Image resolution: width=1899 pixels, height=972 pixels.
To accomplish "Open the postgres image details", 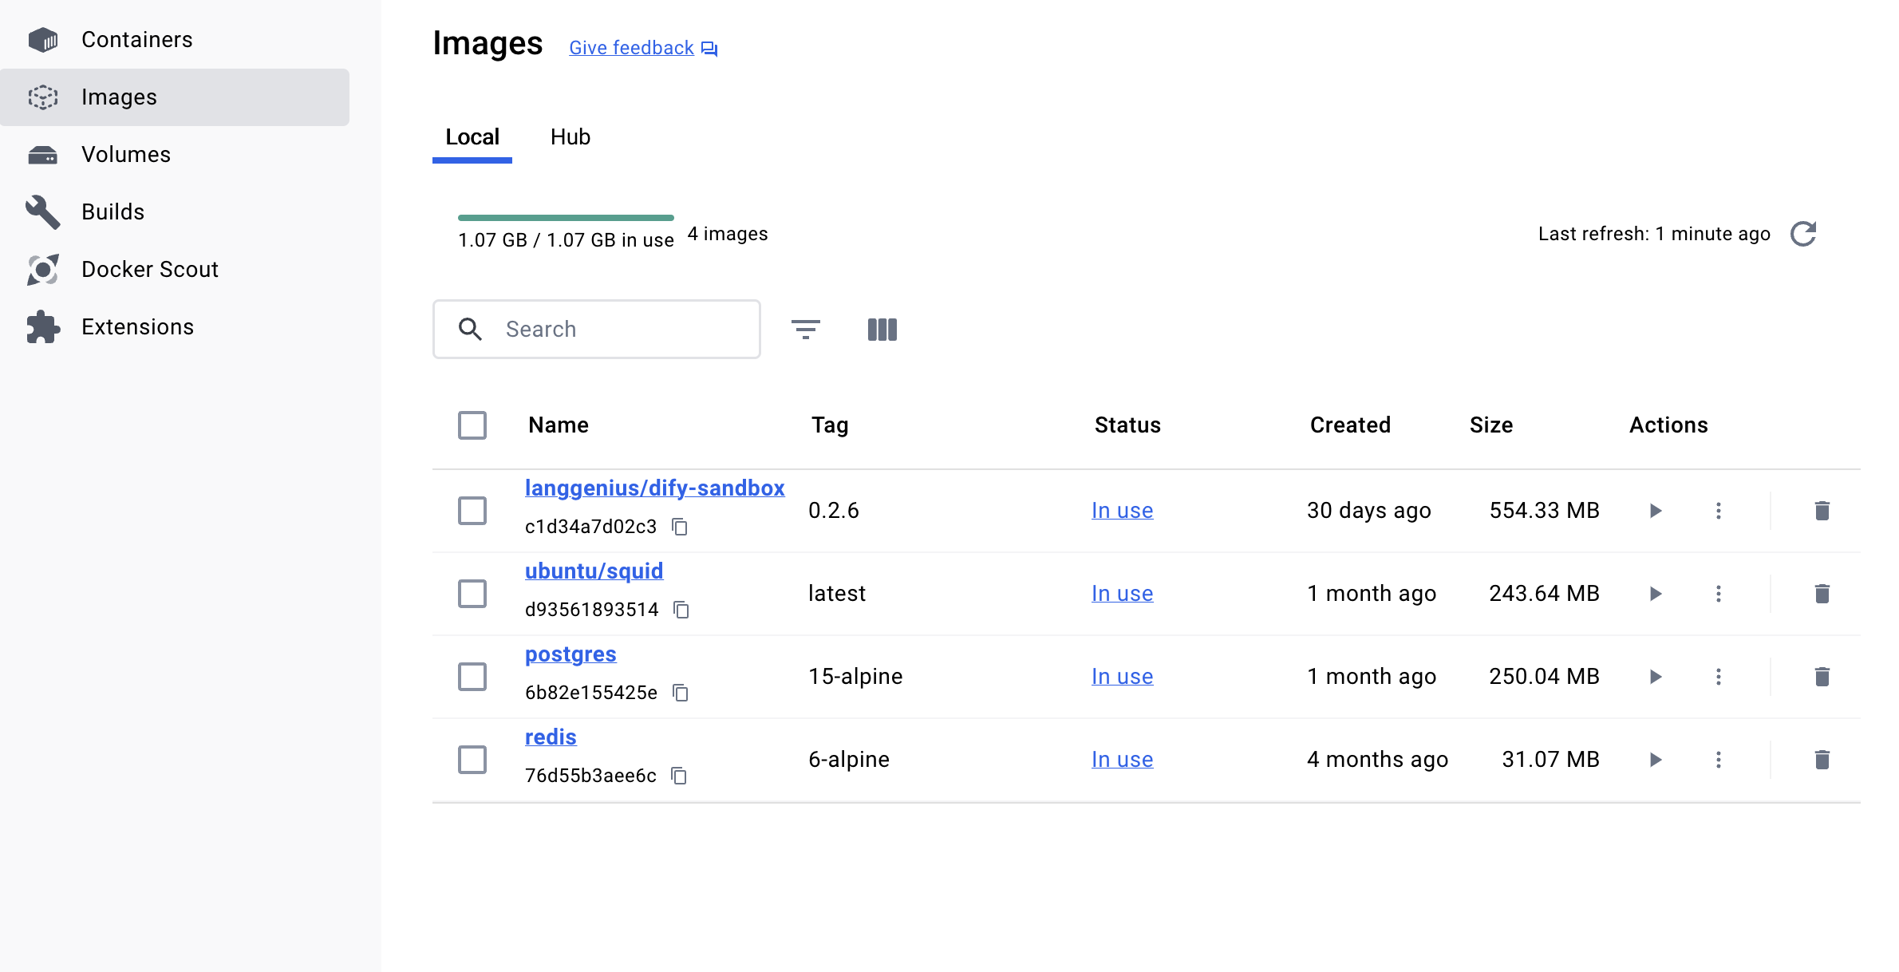I will tap(570, 654).
